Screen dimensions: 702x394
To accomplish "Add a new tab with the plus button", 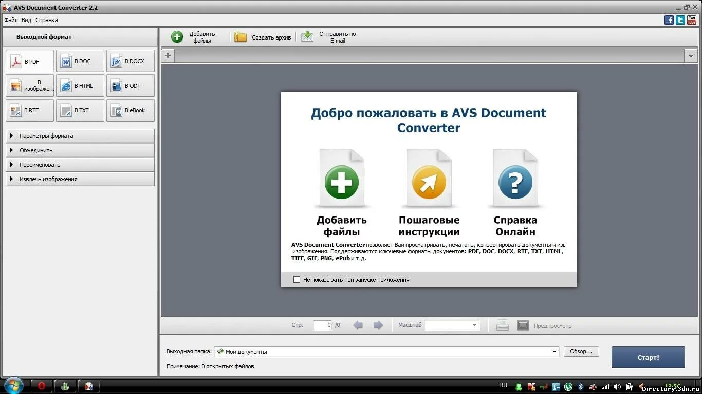I will (x=168, y=55).
